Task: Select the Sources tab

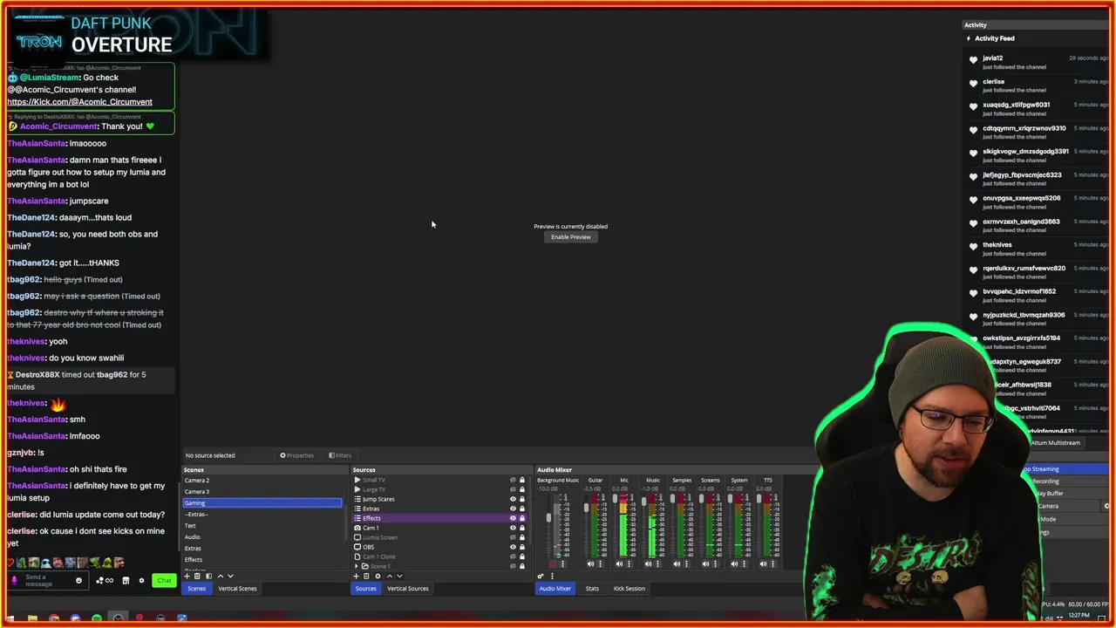Action: (365, 589)
